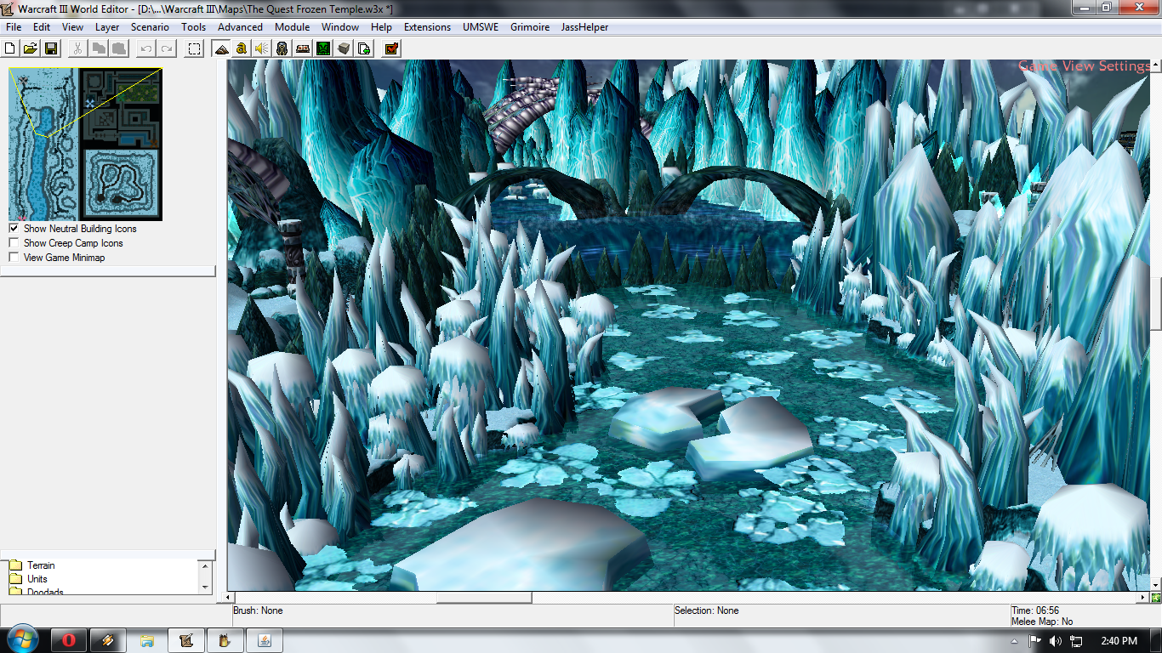Click the viewport vertical scrollbar down arrow
1162x653 pixels.
tap(1156, 585)
